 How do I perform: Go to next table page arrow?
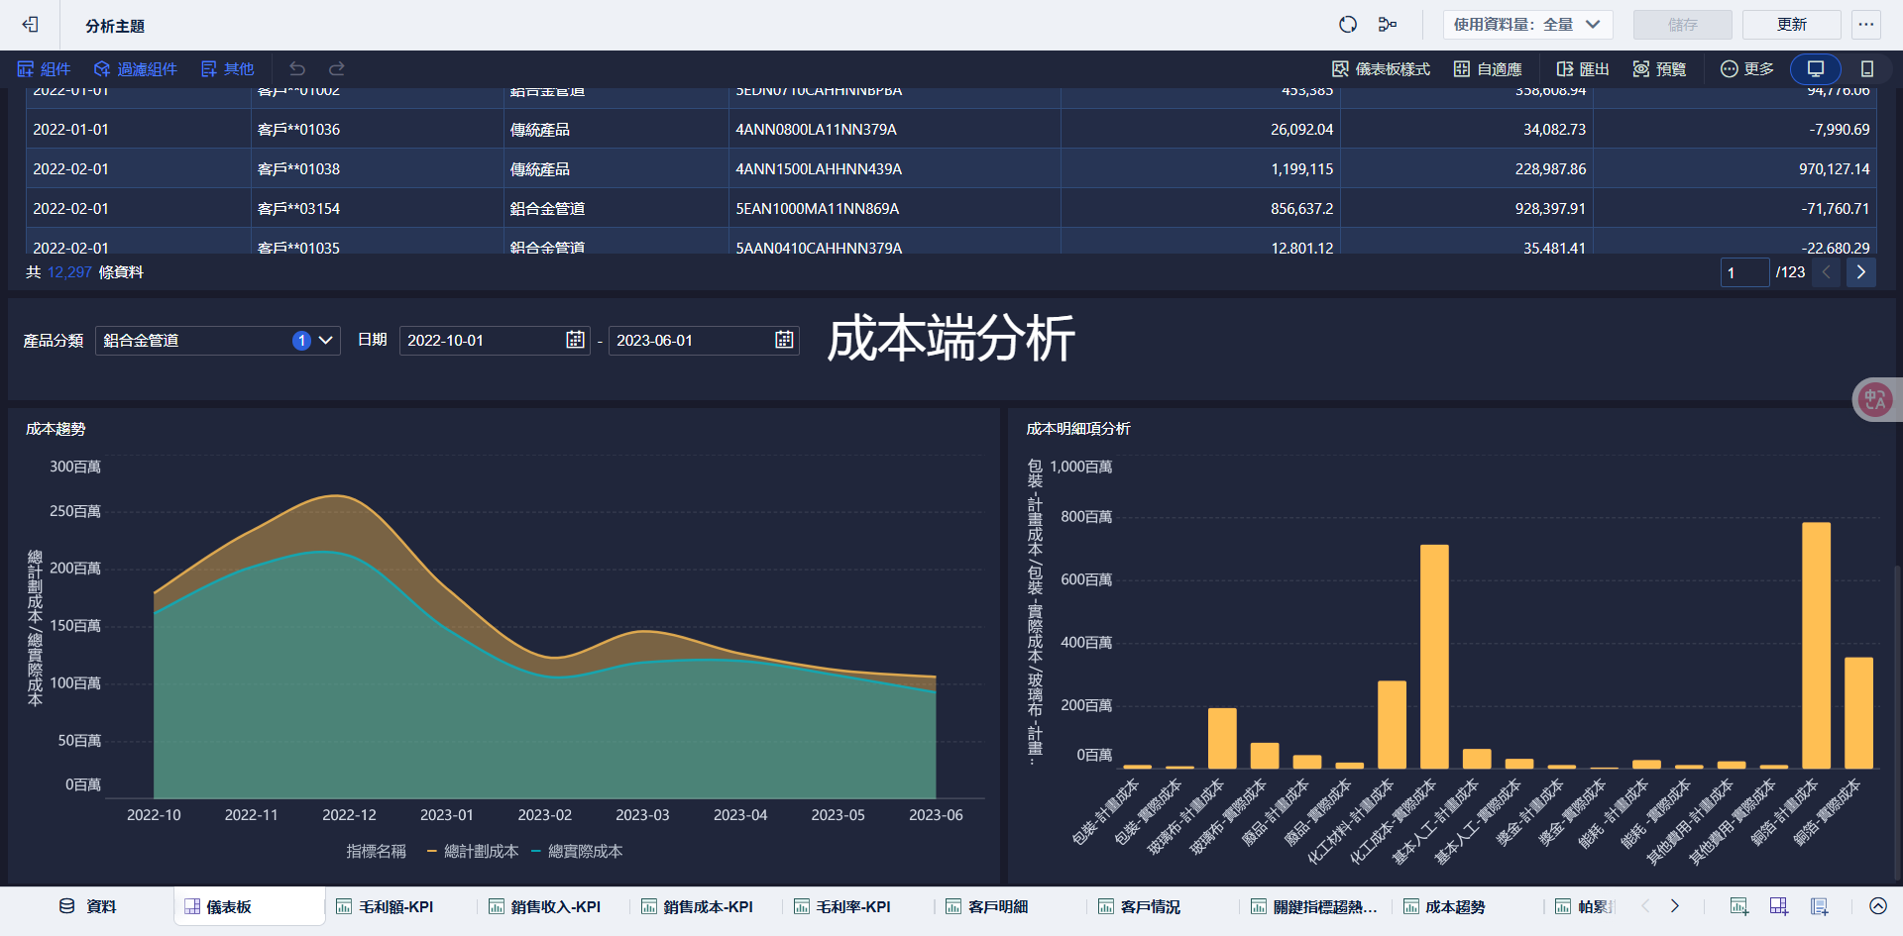1860,272
